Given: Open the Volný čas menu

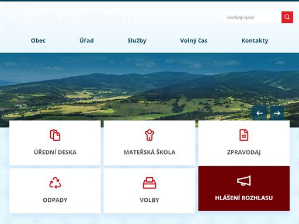Looking at the screenshot, I should pos(194,40).
